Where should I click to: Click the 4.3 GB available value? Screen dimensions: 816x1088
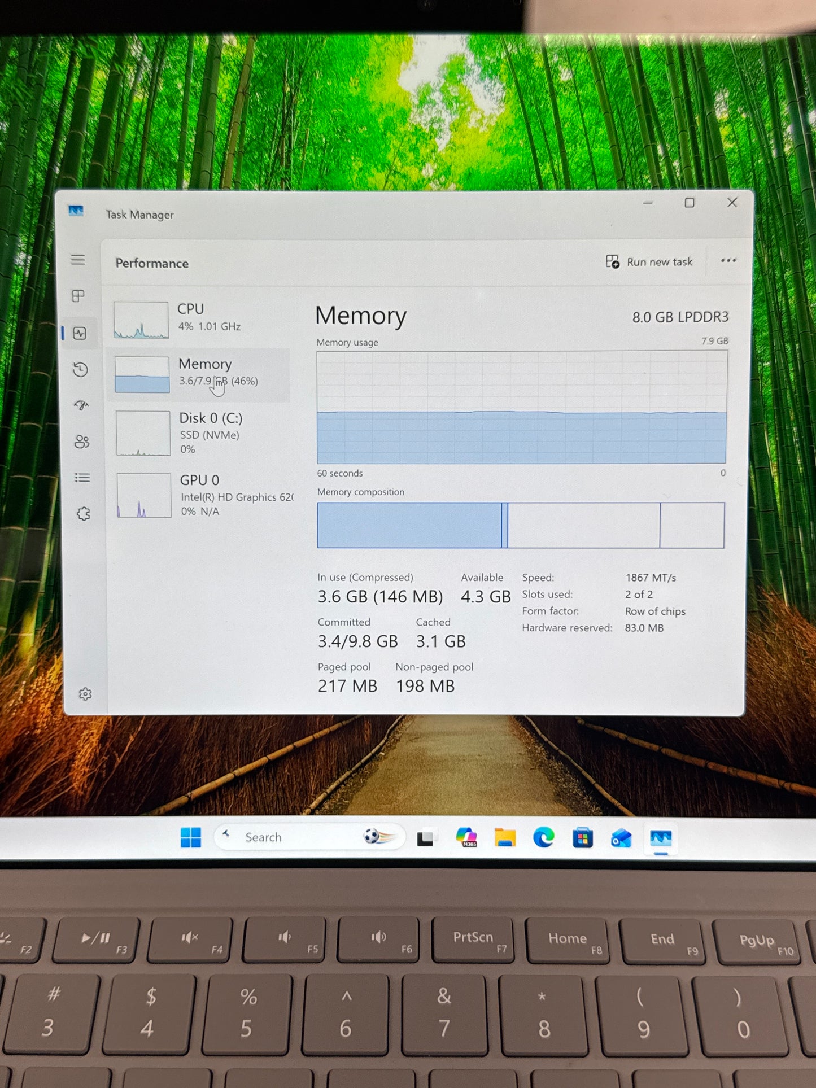click(486, 597)
